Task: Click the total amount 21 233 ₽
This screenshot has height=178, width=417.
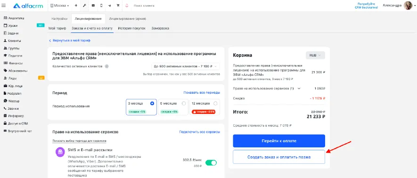Action: [316, 116]
